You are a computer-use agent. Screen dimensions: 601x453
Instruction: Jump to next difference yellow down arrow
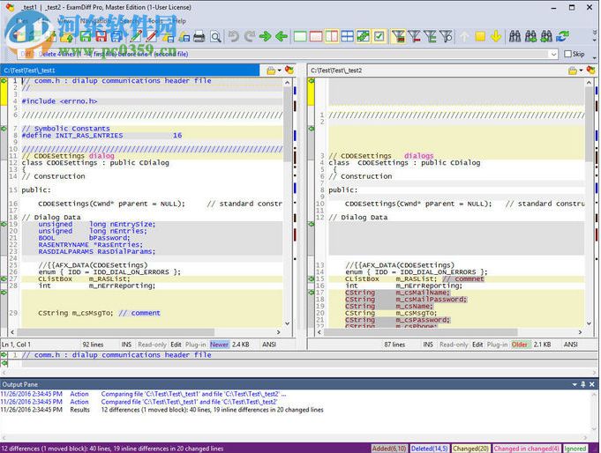coord(496,37)
